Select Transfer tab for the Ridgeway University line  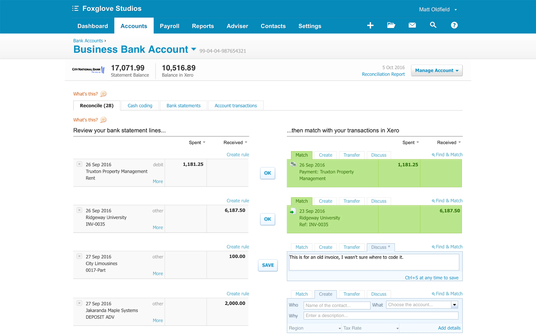352,201
